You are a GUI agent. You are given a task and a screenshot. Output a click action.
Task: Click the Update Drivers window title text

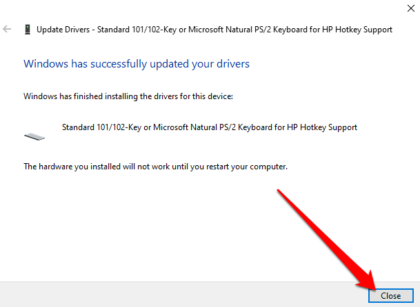pyautogui.click(x=214, y=30)
